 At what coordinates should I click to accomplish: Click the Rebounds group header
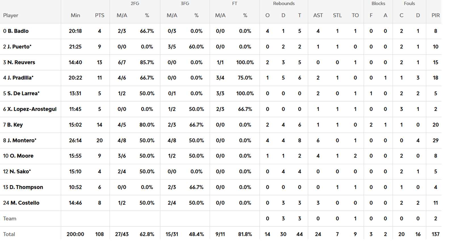point(284,3)
